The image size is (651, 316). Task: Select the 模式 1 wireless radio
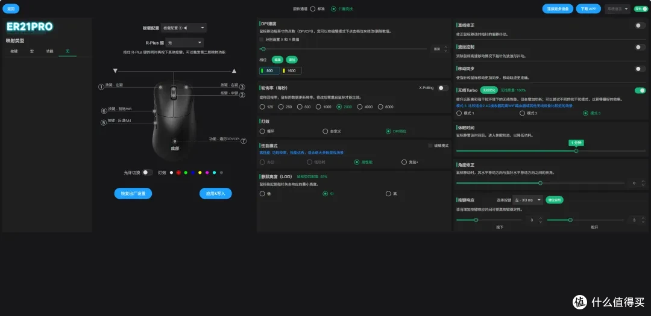[x=459, y=113]
